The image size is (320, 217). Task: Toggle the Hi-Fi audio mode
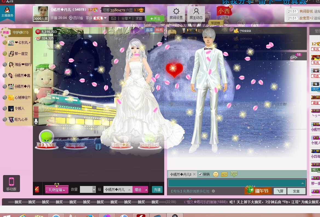coord(159,30)
